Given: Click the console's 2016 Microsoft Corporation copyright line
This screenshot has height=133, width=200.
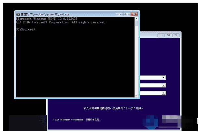Looking at the screenshot, I should [61, 23].
